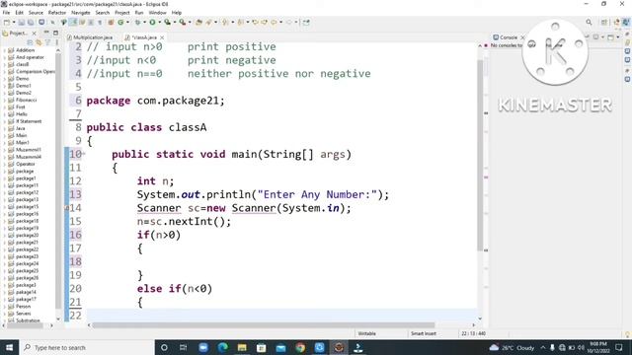Click the Project Explorer vertical scrollbar
The image size is (632, 355).
click(58, 181)
